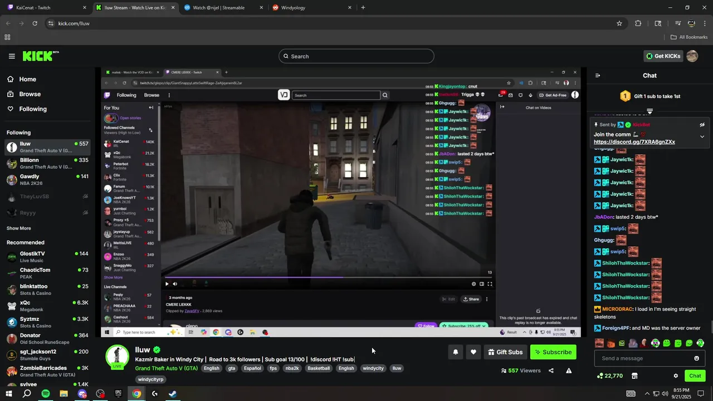
Task: Select the gta tag
Action: tap(232, 368)
